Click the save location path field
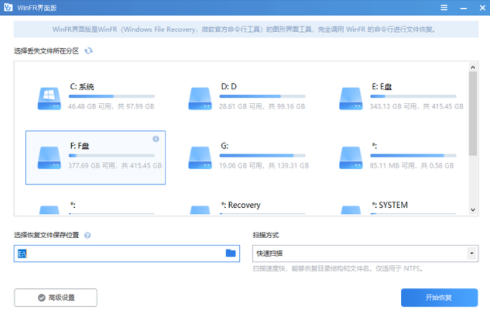 126,254
